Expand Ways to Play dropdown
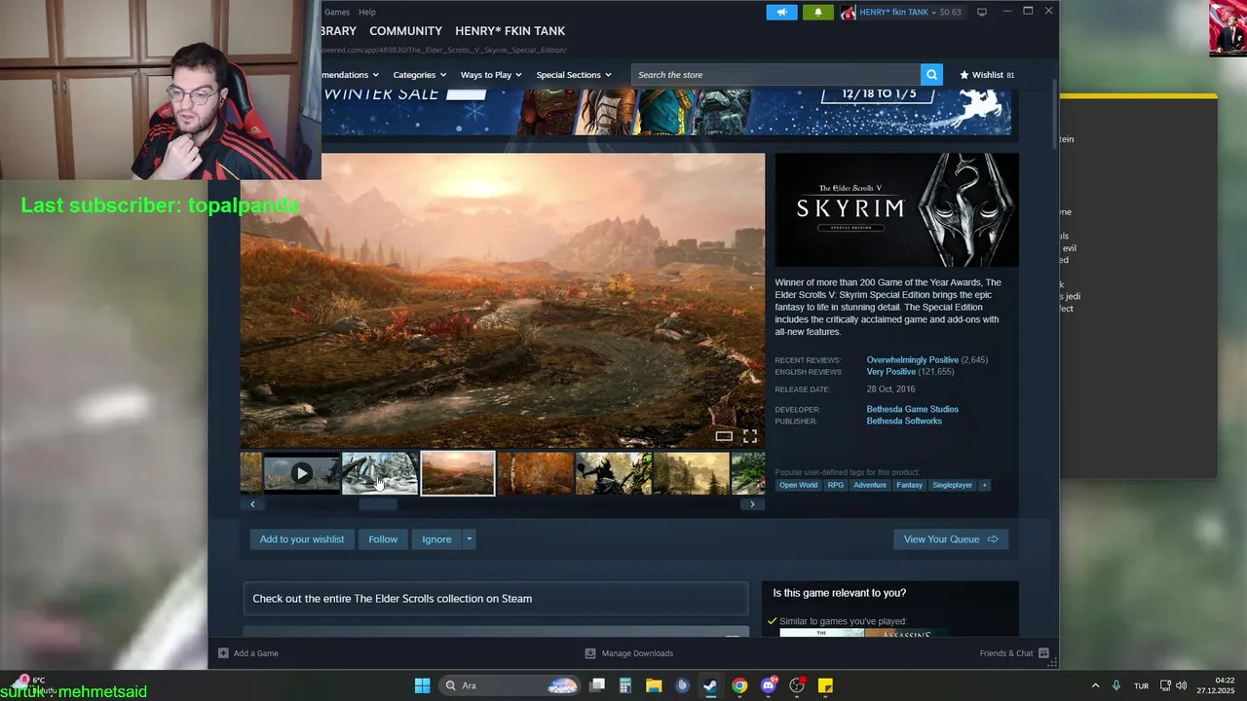1247x701 pixels. point(491,75)
